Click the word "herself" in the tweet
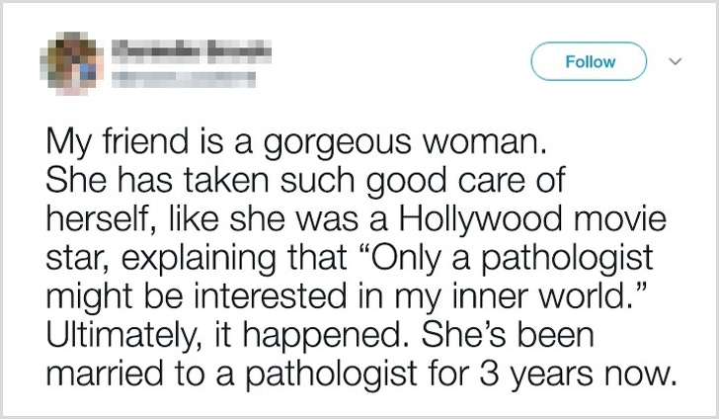The image size is (719, 419). pos(99,219)
